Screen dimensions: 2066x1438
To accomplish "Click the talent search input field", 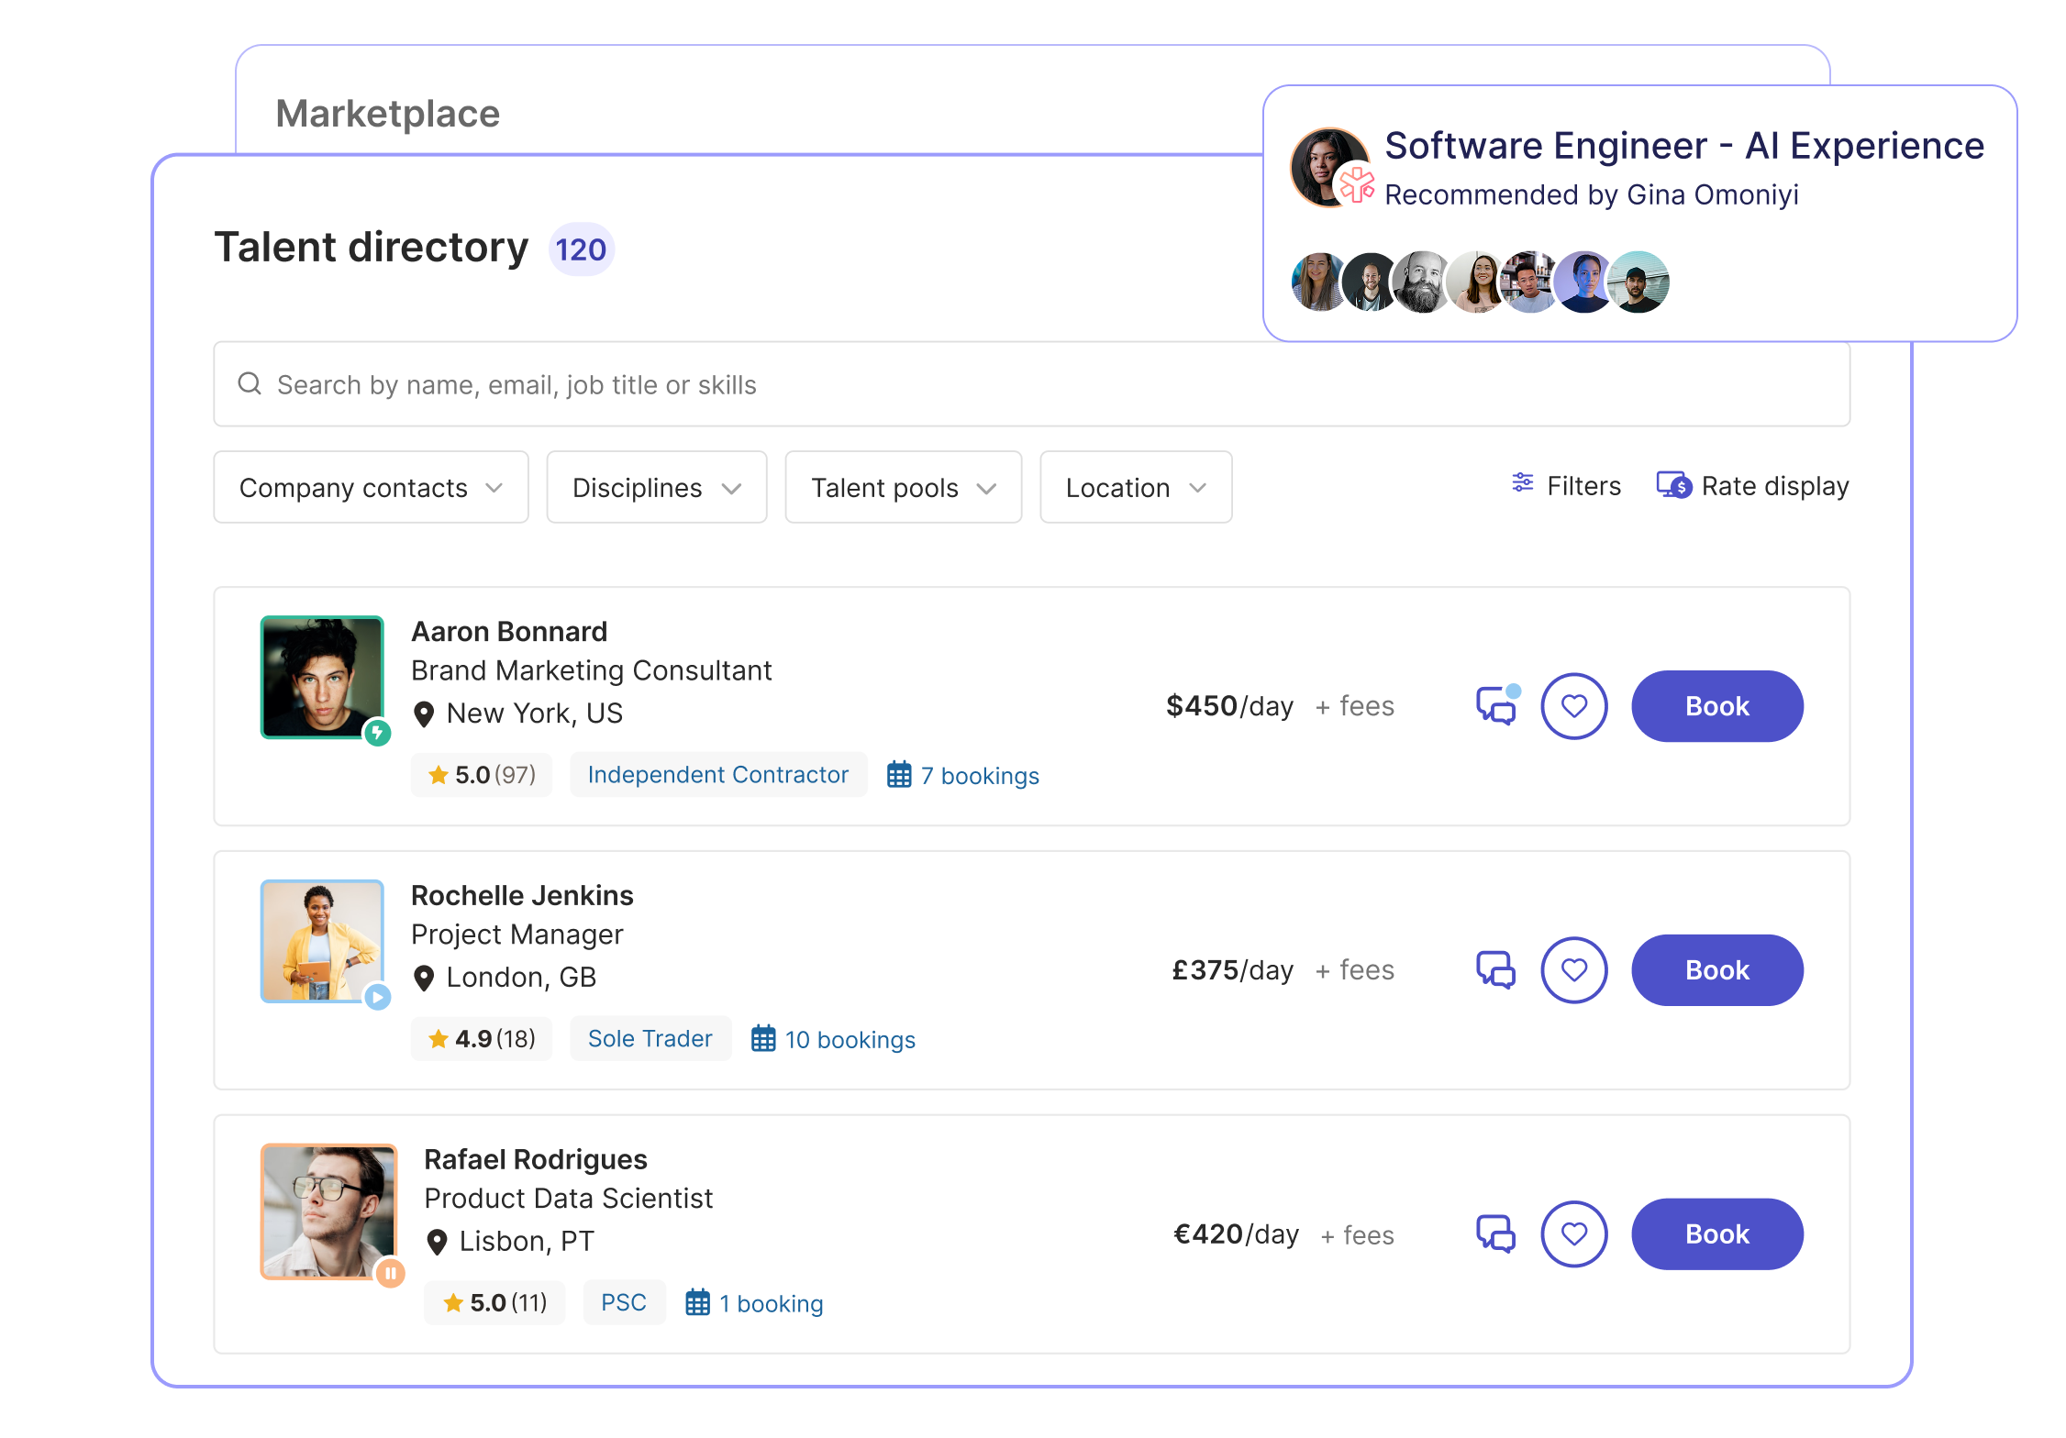I will (x=1031, y=385).
